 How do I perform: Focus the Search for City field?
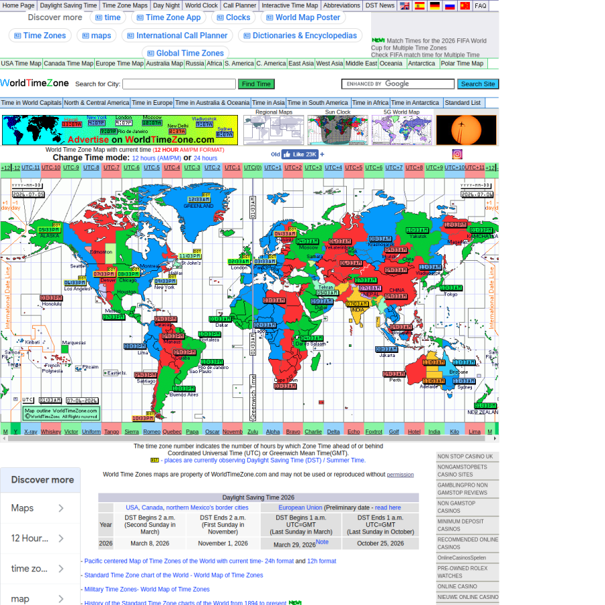(179, 84)
